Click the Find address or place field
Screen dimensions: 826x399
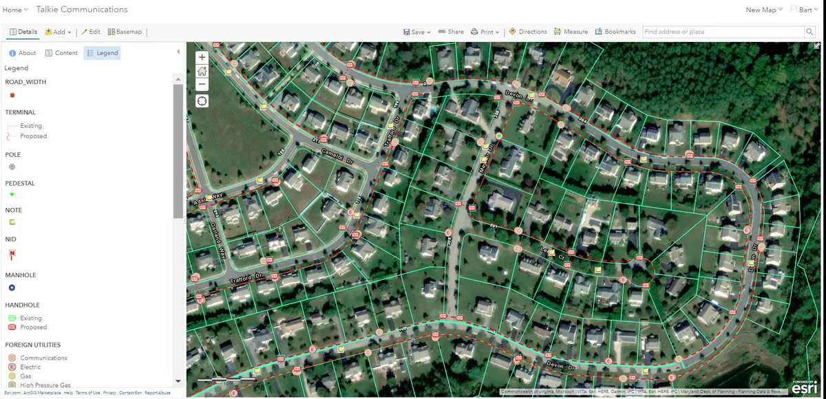pyautogui.click(x=719, y=32)
